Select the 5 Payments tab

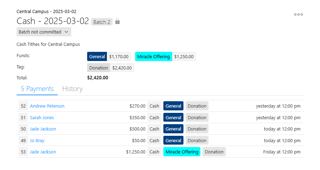[x=37, y=89]
